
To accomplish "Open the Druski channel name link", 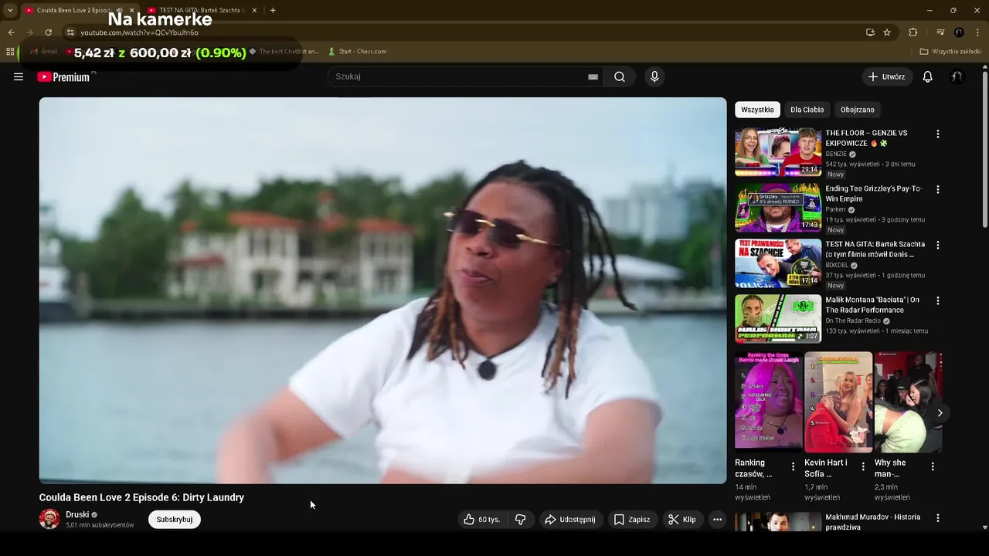I will pyautogui.click(x=77, y=514).
